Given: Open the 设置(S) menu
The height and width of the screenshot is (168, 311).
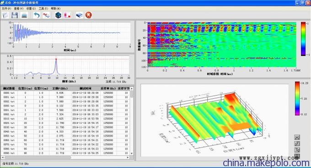Looking at the screenshot, I should point(31,9).
